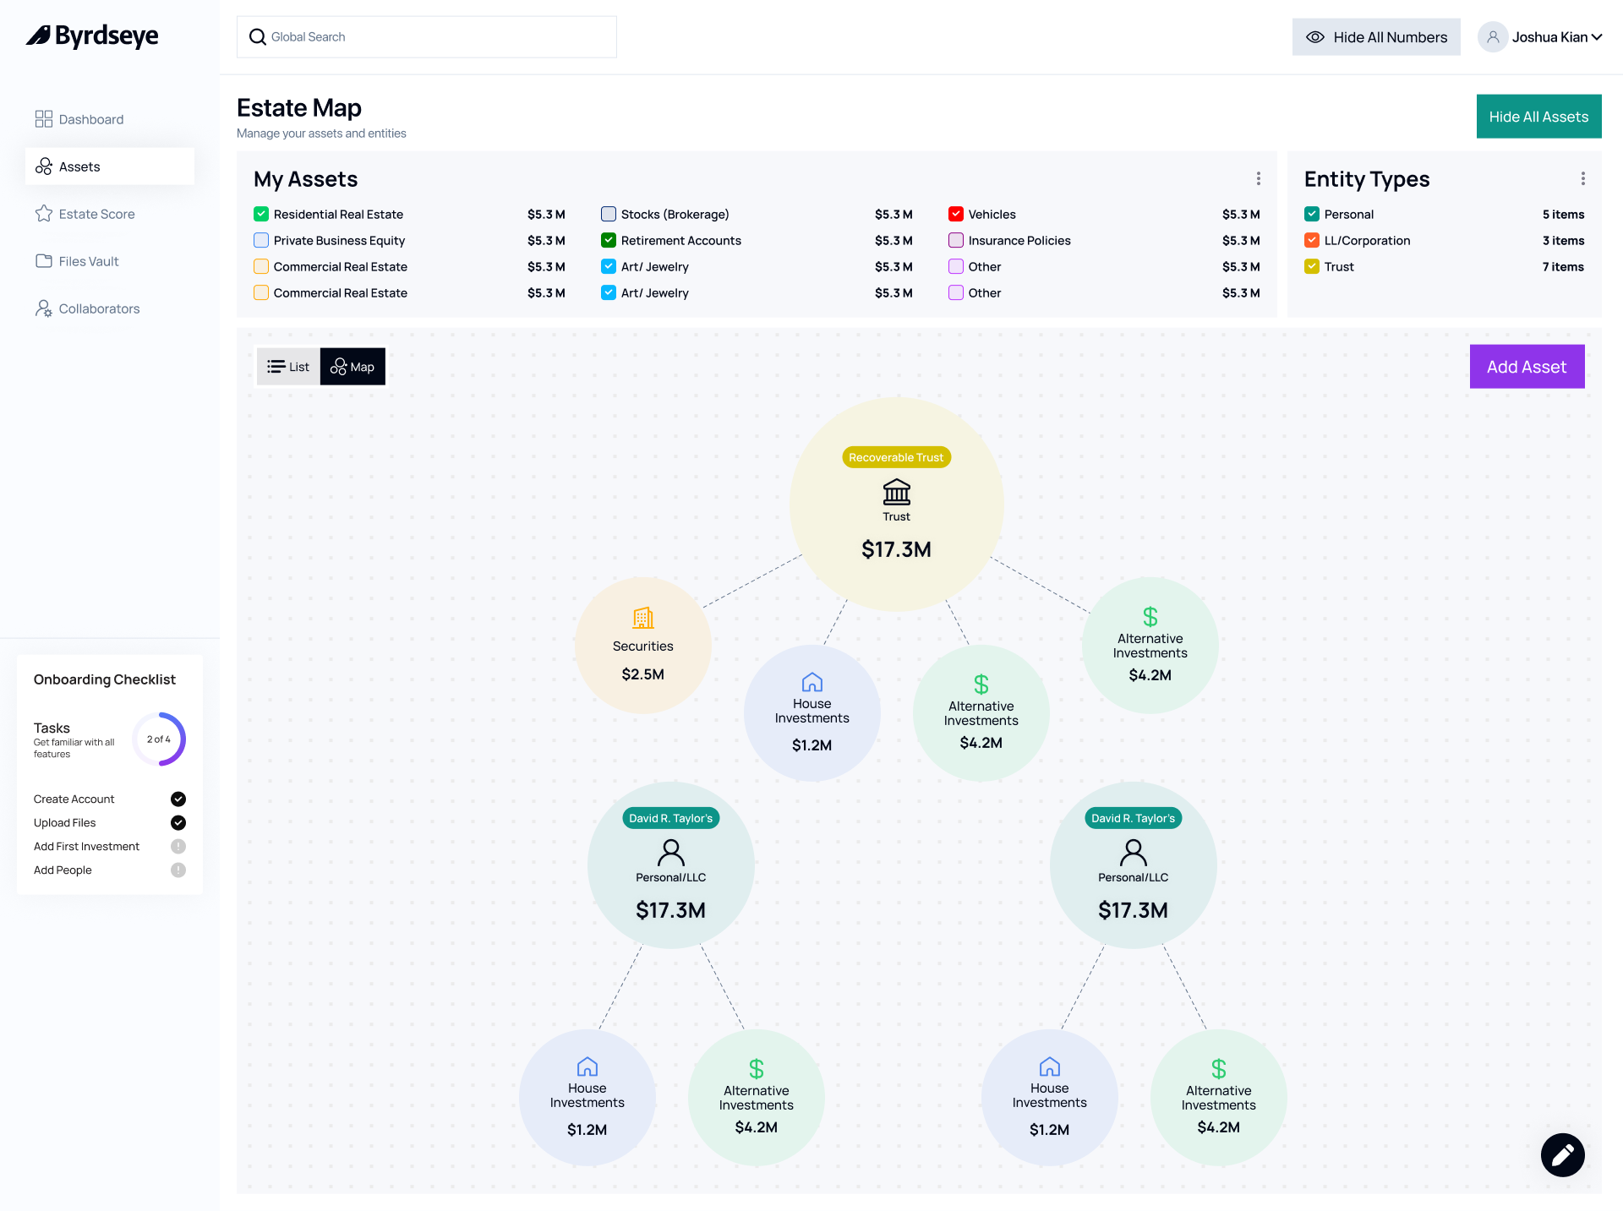
Task: Click the house icon in the $1.2M node under Trust
Action: [x=812, y=682]
